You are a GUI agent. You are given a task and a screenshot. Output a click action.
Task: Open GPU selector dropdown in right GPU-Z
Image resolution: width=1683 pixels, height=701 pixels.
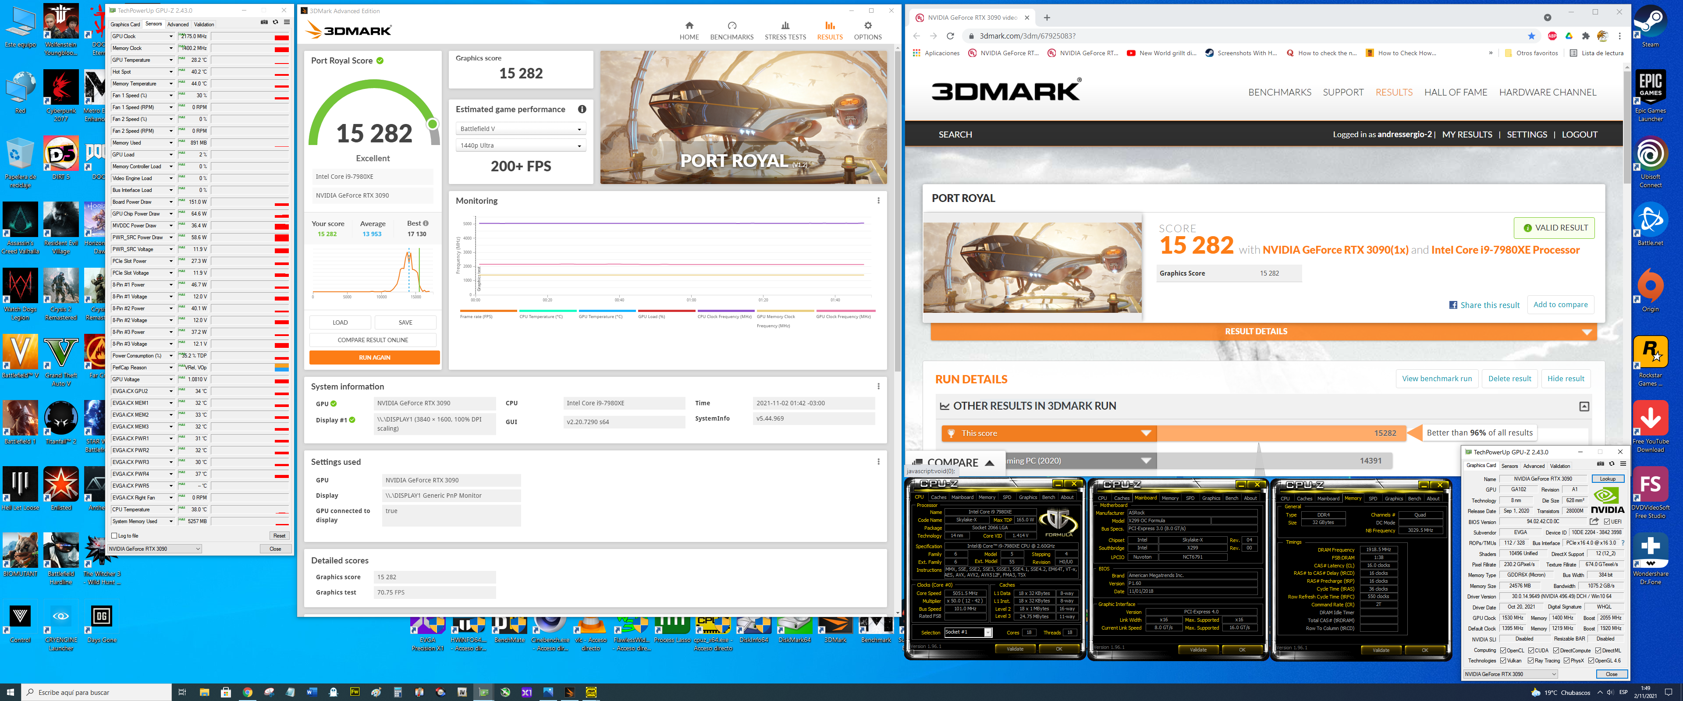[x=1510, y=674]
